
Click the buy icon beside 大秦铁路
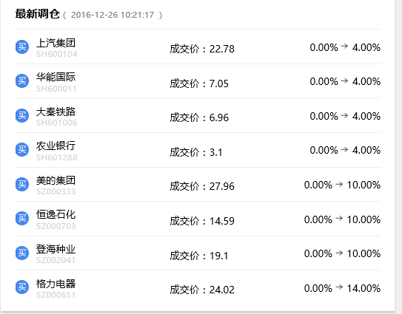click(22, 116)
